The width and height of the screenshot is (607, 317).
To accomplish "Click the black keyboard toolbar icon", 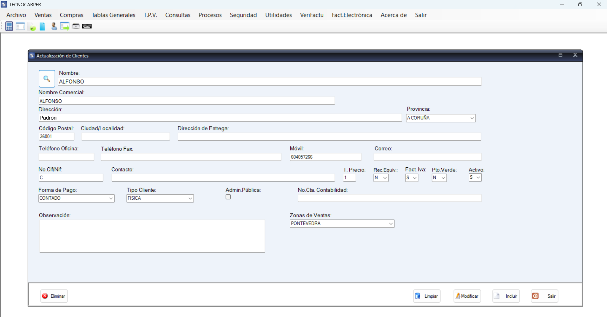I will 87,26.
